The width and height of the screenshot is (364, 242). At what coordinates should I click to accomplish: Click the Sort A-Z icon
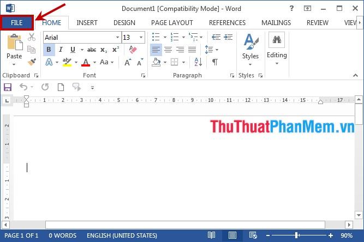point(198,62)
